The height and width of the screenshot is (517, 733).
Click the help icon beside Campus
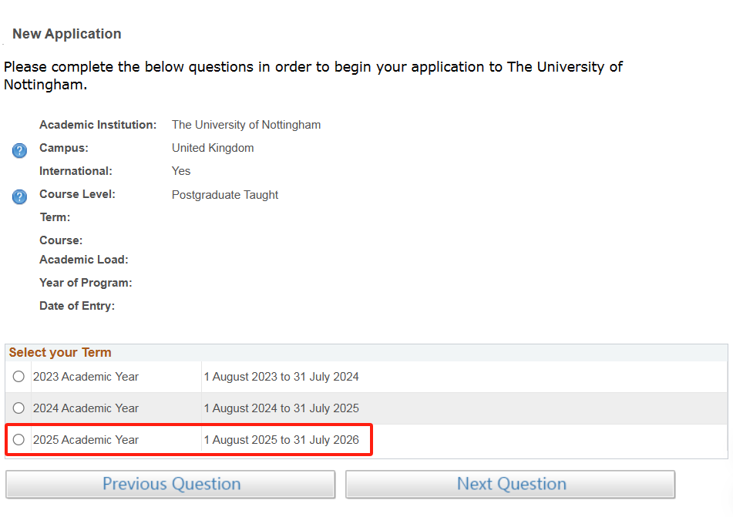coord(19,151)
